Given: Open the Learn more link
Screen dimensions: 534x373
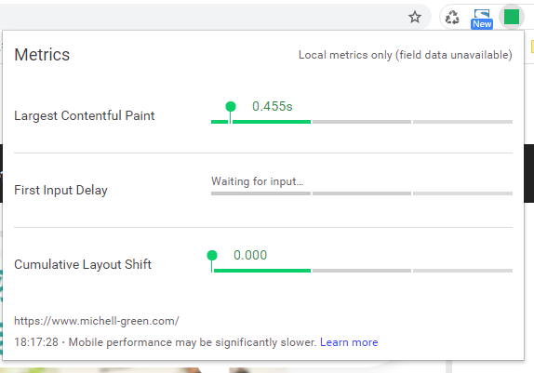Looking at the screenshot, I should pos(349,342).
